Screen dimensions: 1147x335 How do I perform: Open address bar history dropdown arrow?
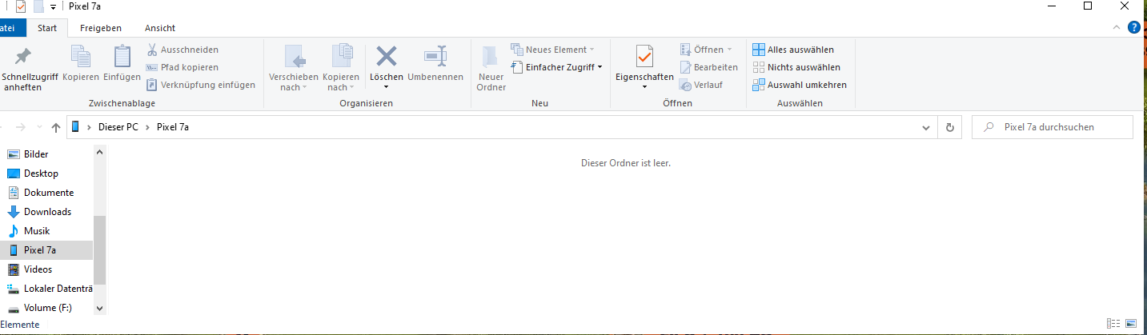pos(926,127)
